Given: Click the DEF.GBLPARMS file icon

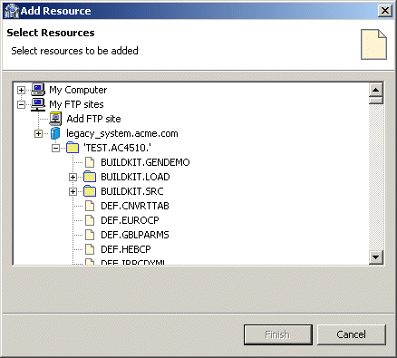Looking at the screenshot, I should coord(90,235).
